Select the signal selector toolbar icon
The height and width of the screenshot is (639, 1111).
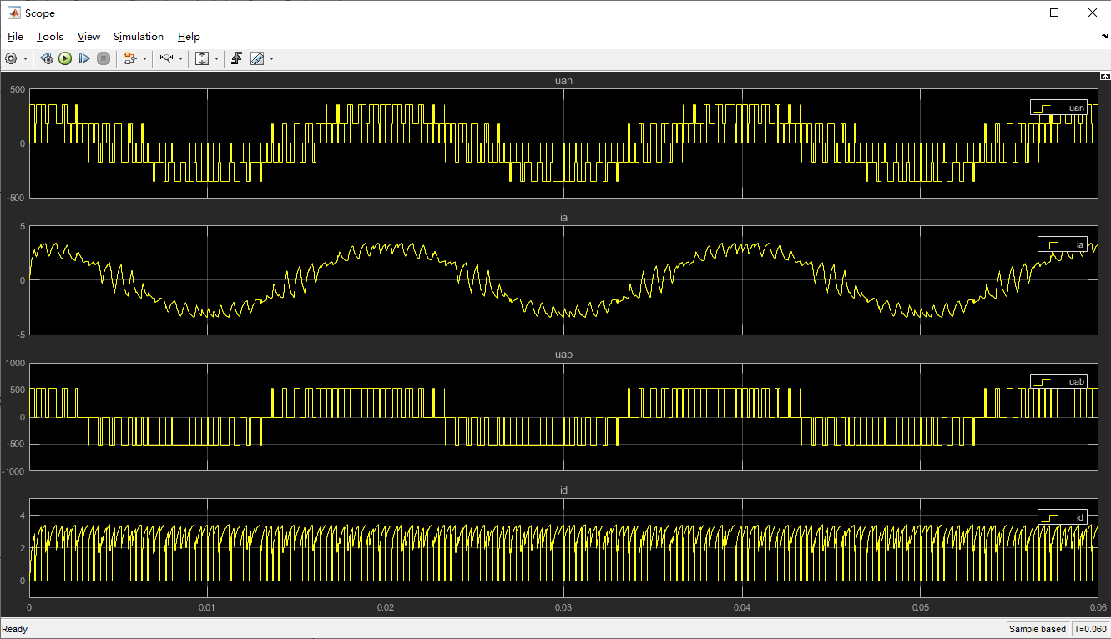click(128, 58)
